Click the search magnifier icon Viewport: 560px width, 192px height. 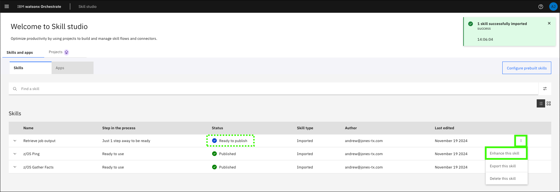[15, 89]
